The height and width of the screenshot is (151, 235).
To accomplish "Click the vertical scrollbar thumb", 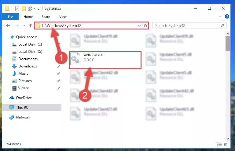I will coord(228,44).
